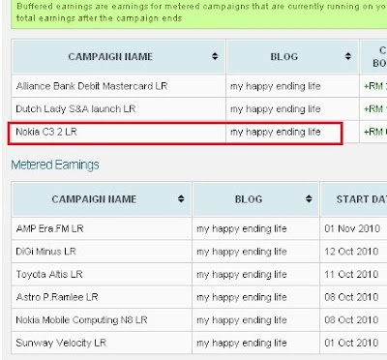Sort Metered Earnings by Campaign Name arrows

tap(181, 198)
